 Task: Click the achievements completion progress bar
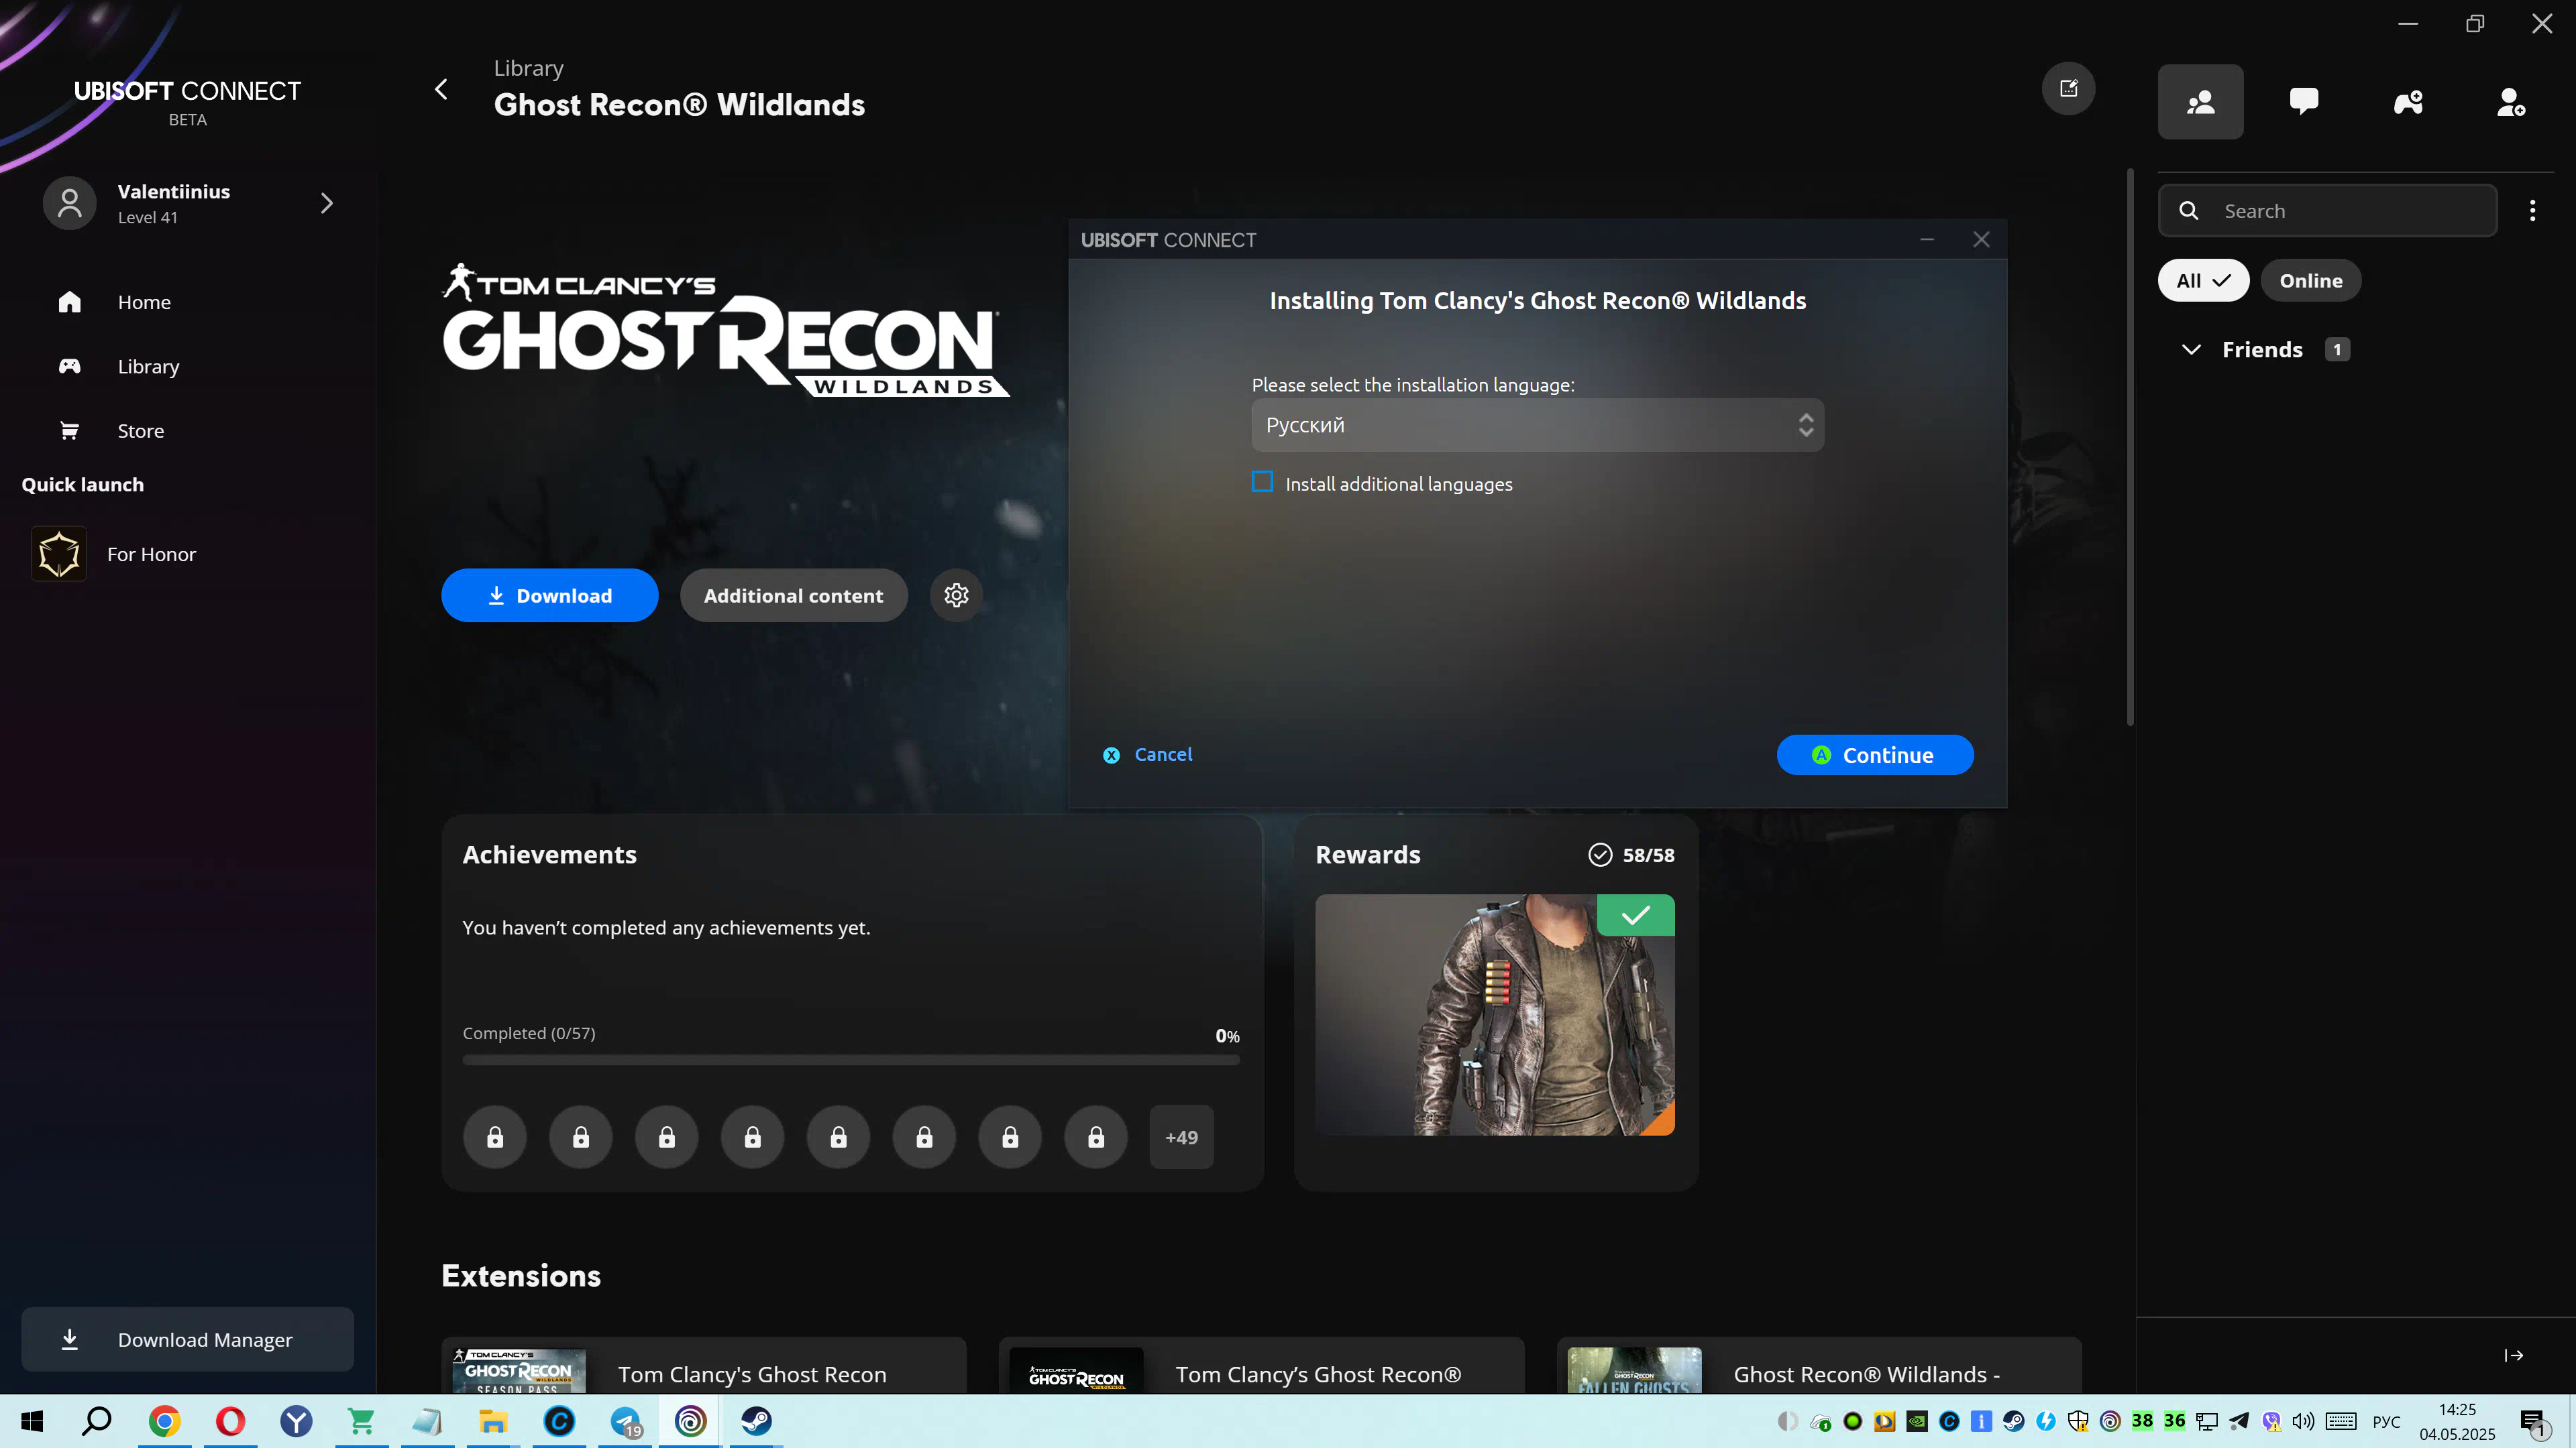click(x=851, y=1061)
